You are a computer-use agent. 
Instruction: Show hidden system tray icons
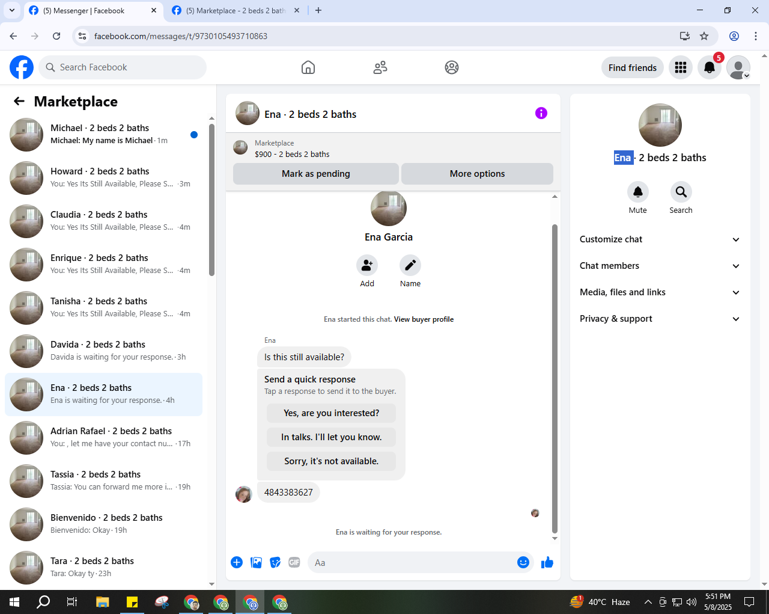coord(648,602)
